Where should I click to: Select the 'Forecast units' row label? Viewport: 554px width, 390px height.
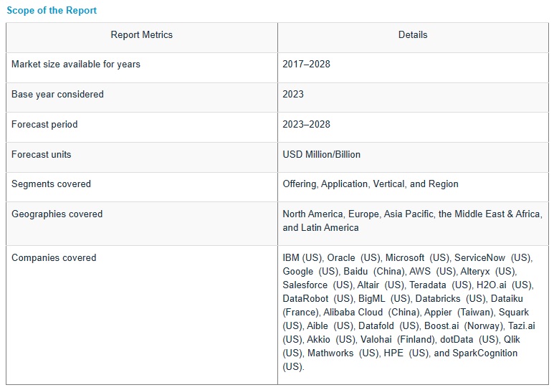[x=42, y=155]
